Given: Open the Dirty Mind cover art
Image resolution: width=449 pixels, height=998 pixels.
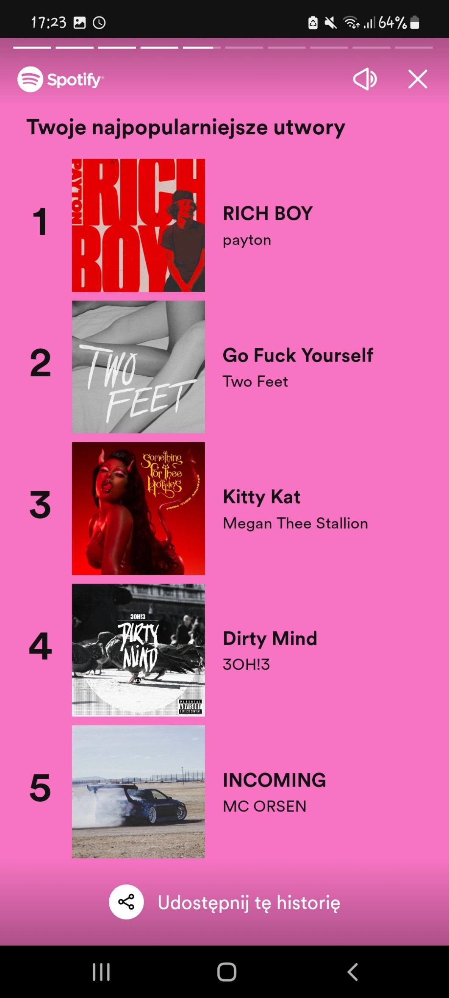Looking at the screenshot, I should pyautogui.click(x=139, y=650).
